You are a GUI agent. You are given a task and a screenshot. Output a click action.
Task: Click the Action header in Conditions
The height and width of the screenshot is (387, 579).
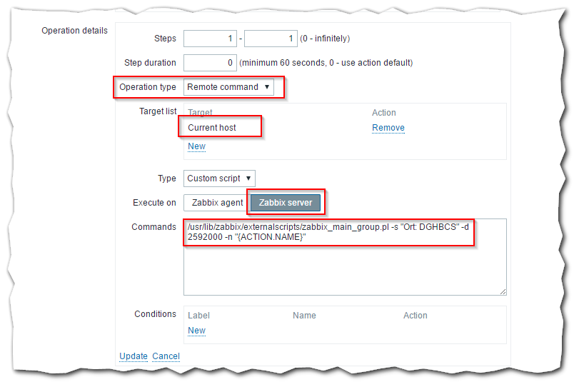tap(415, 316)
